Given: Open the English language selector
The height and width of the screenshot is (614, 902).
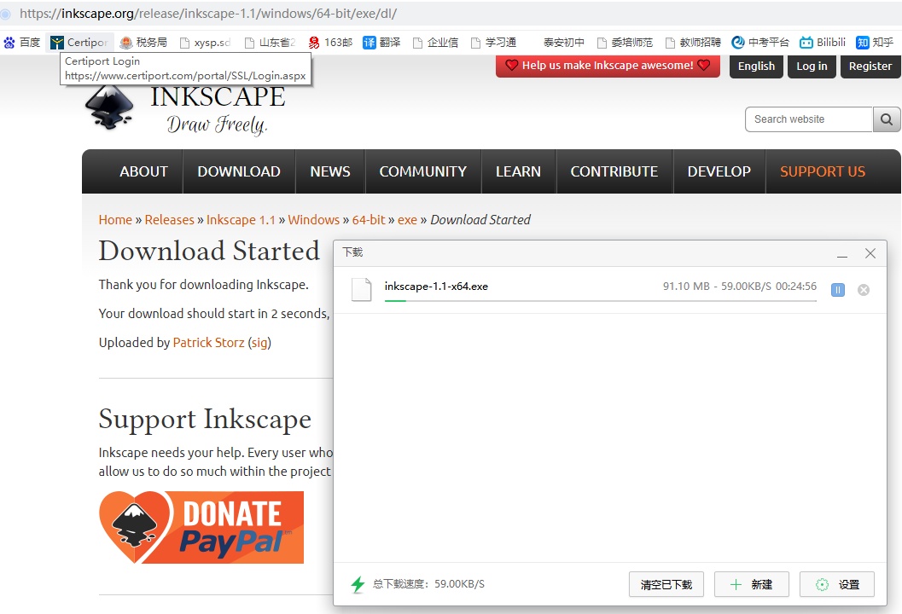Looking at the screenshot, I should click(756, 67).
